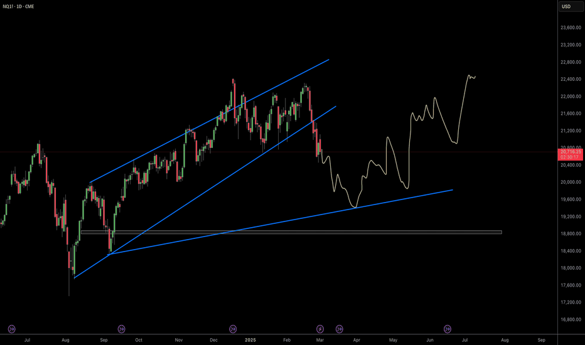Click the 21,200.00 price axis label
Screen dimensions: 585x345
point(571,130)
